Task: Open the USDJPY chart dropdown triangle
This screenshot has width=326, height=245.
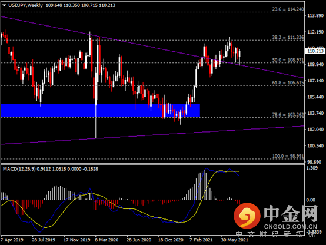Action: 4,6
